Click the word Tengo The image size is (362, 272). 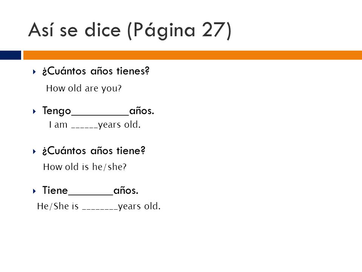(x=57, y=111)
